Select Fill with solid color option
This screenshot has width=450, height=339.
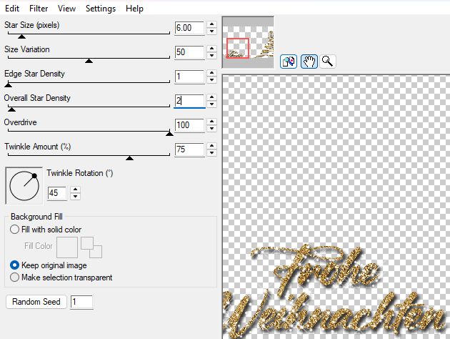click(x=15, y=230)
